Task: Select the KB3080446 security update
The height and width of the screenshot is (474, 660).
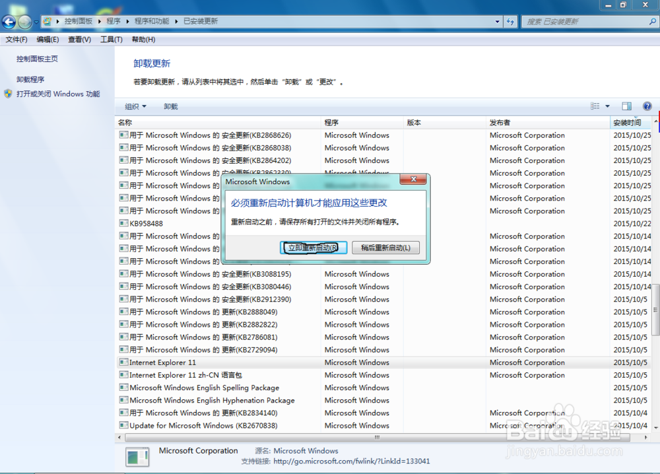Action: (x=383, y=287)
